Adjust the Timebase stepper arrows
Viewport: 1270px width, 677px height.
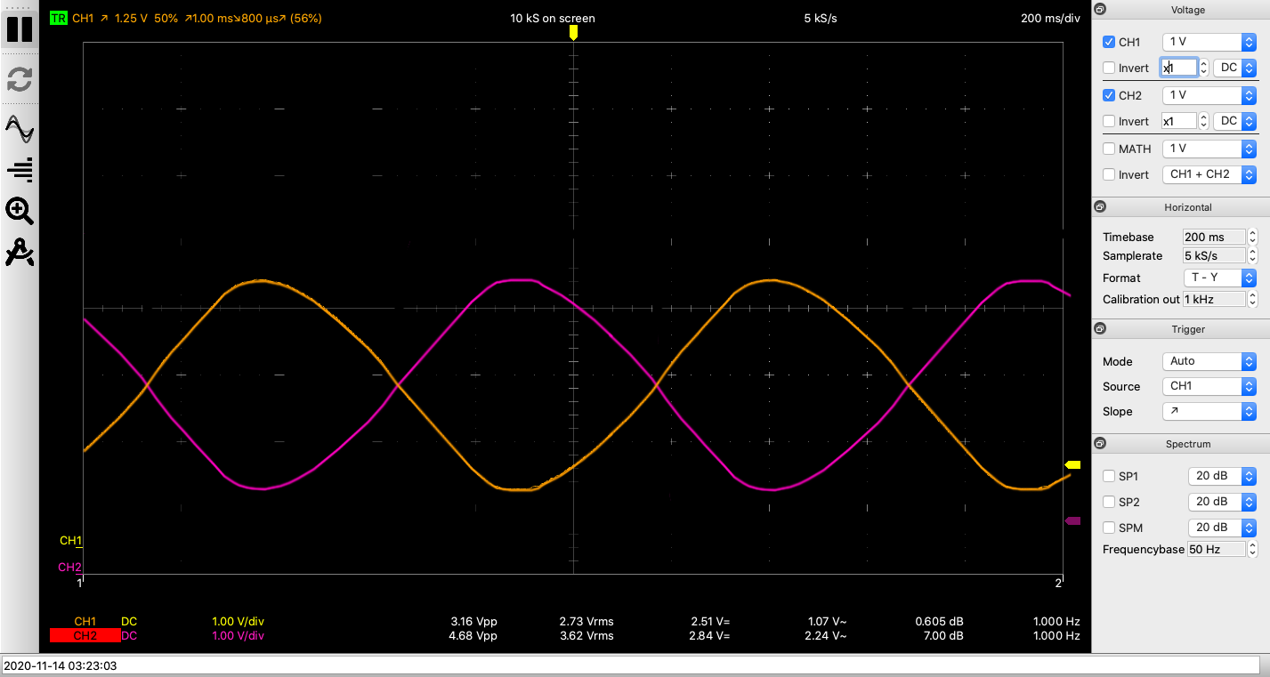click(1252, 237)
